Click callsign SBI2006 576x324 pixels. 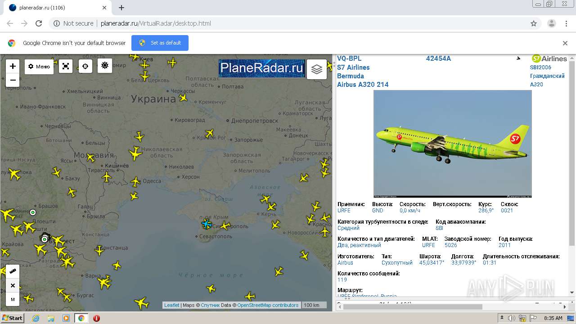pos(540,67)
